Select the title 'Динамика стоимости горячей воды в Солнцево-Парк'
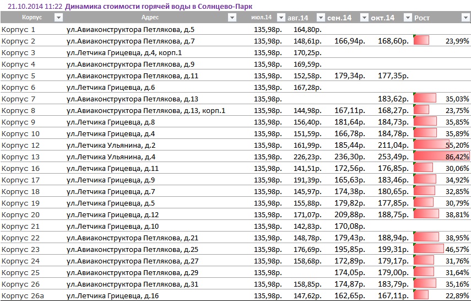This screenshot has height=301, width=471. pyautogui.click(x=159, y=6)
